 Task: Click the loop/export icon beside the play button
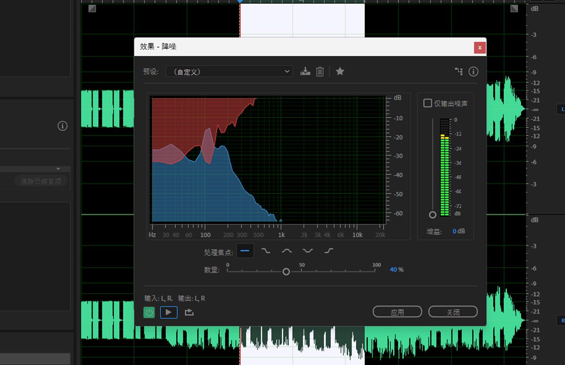[x=189, y=312]
